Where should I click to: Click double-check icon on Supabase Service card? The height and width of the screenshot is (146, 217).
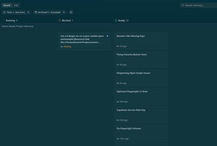[118, 120]
